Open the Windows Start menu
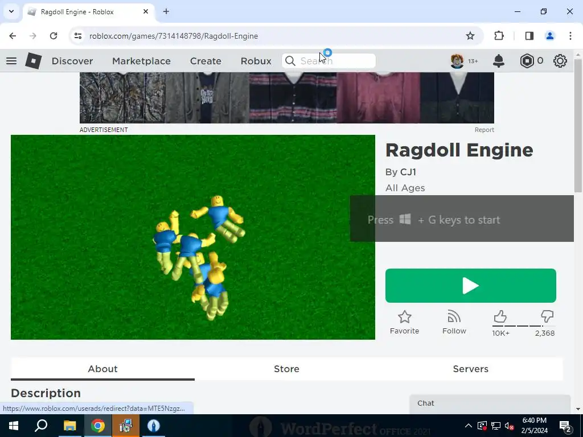 (14, 426)
